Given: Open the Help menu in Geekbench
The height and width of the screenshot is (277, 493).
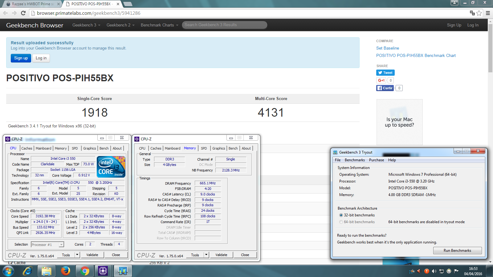Looking at the screenshot, I should pos(392,160).
